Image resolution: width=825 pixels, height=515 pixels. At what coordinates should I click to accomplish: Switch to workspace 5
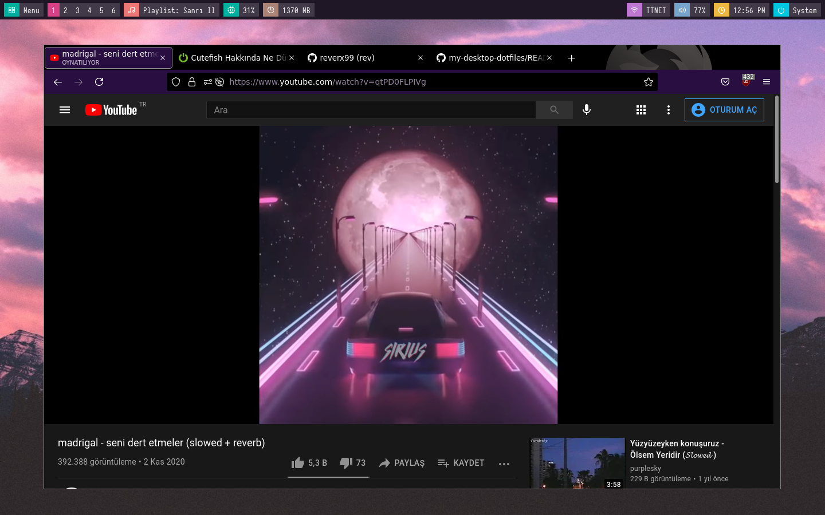pos(101,10)
